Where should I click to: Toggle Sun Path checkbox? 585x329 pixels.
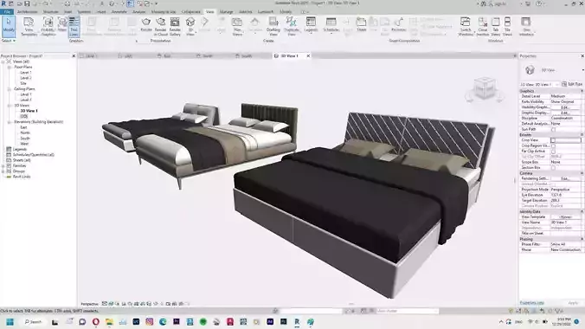pos(553,129)
